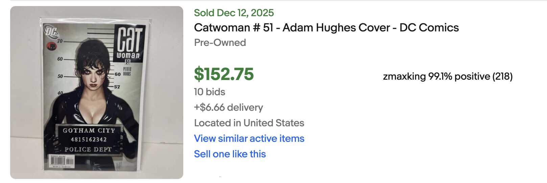Click the Gotham City Police Dept placard

point(88,139)
